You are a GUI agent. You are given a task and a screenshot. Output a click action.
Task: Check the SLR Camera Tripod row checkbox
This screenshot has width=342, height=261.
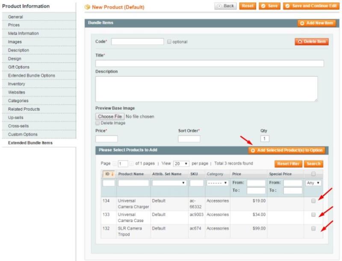(x=313, y=229)
